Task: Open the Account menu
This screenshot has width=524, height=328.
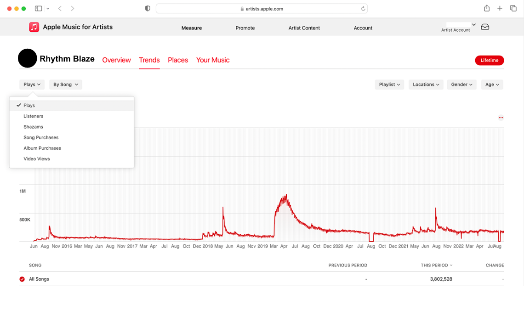Action: tap(363, 28)
